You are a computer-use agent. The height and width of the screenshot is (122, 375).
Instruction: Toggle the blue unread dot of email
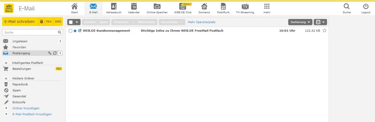75,31
